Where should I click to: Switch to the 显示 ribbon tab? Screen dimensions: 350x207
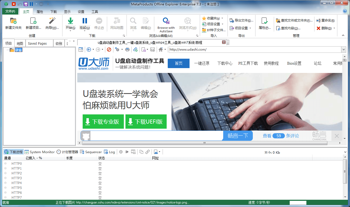[67, 12]
